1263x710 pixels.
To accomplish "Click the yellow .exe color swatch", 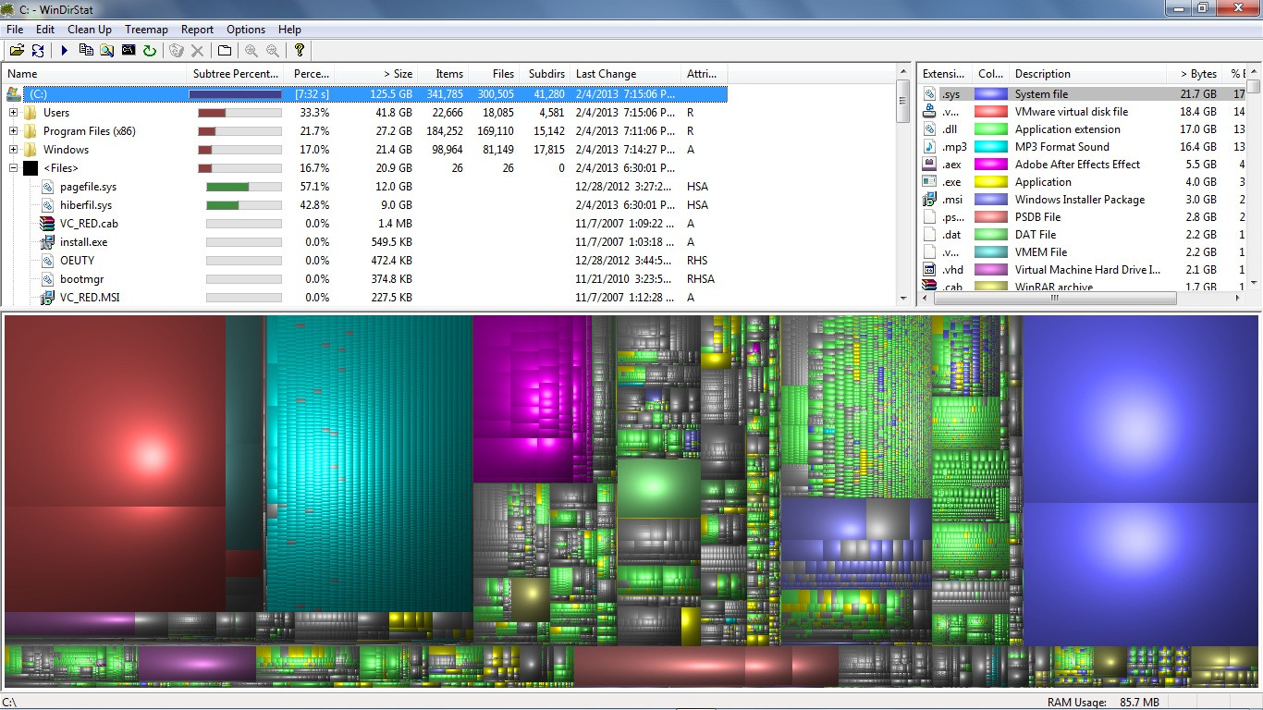I will tap(991, 182).
